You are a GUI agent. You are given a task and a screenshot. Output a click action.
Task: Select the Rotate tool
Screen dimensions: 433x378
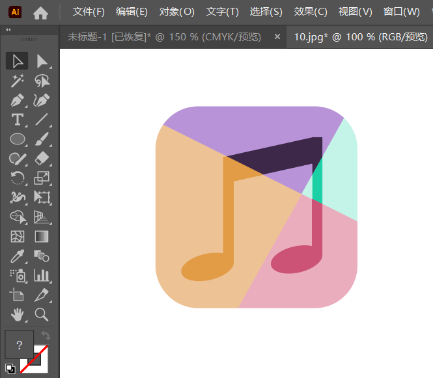18,178
